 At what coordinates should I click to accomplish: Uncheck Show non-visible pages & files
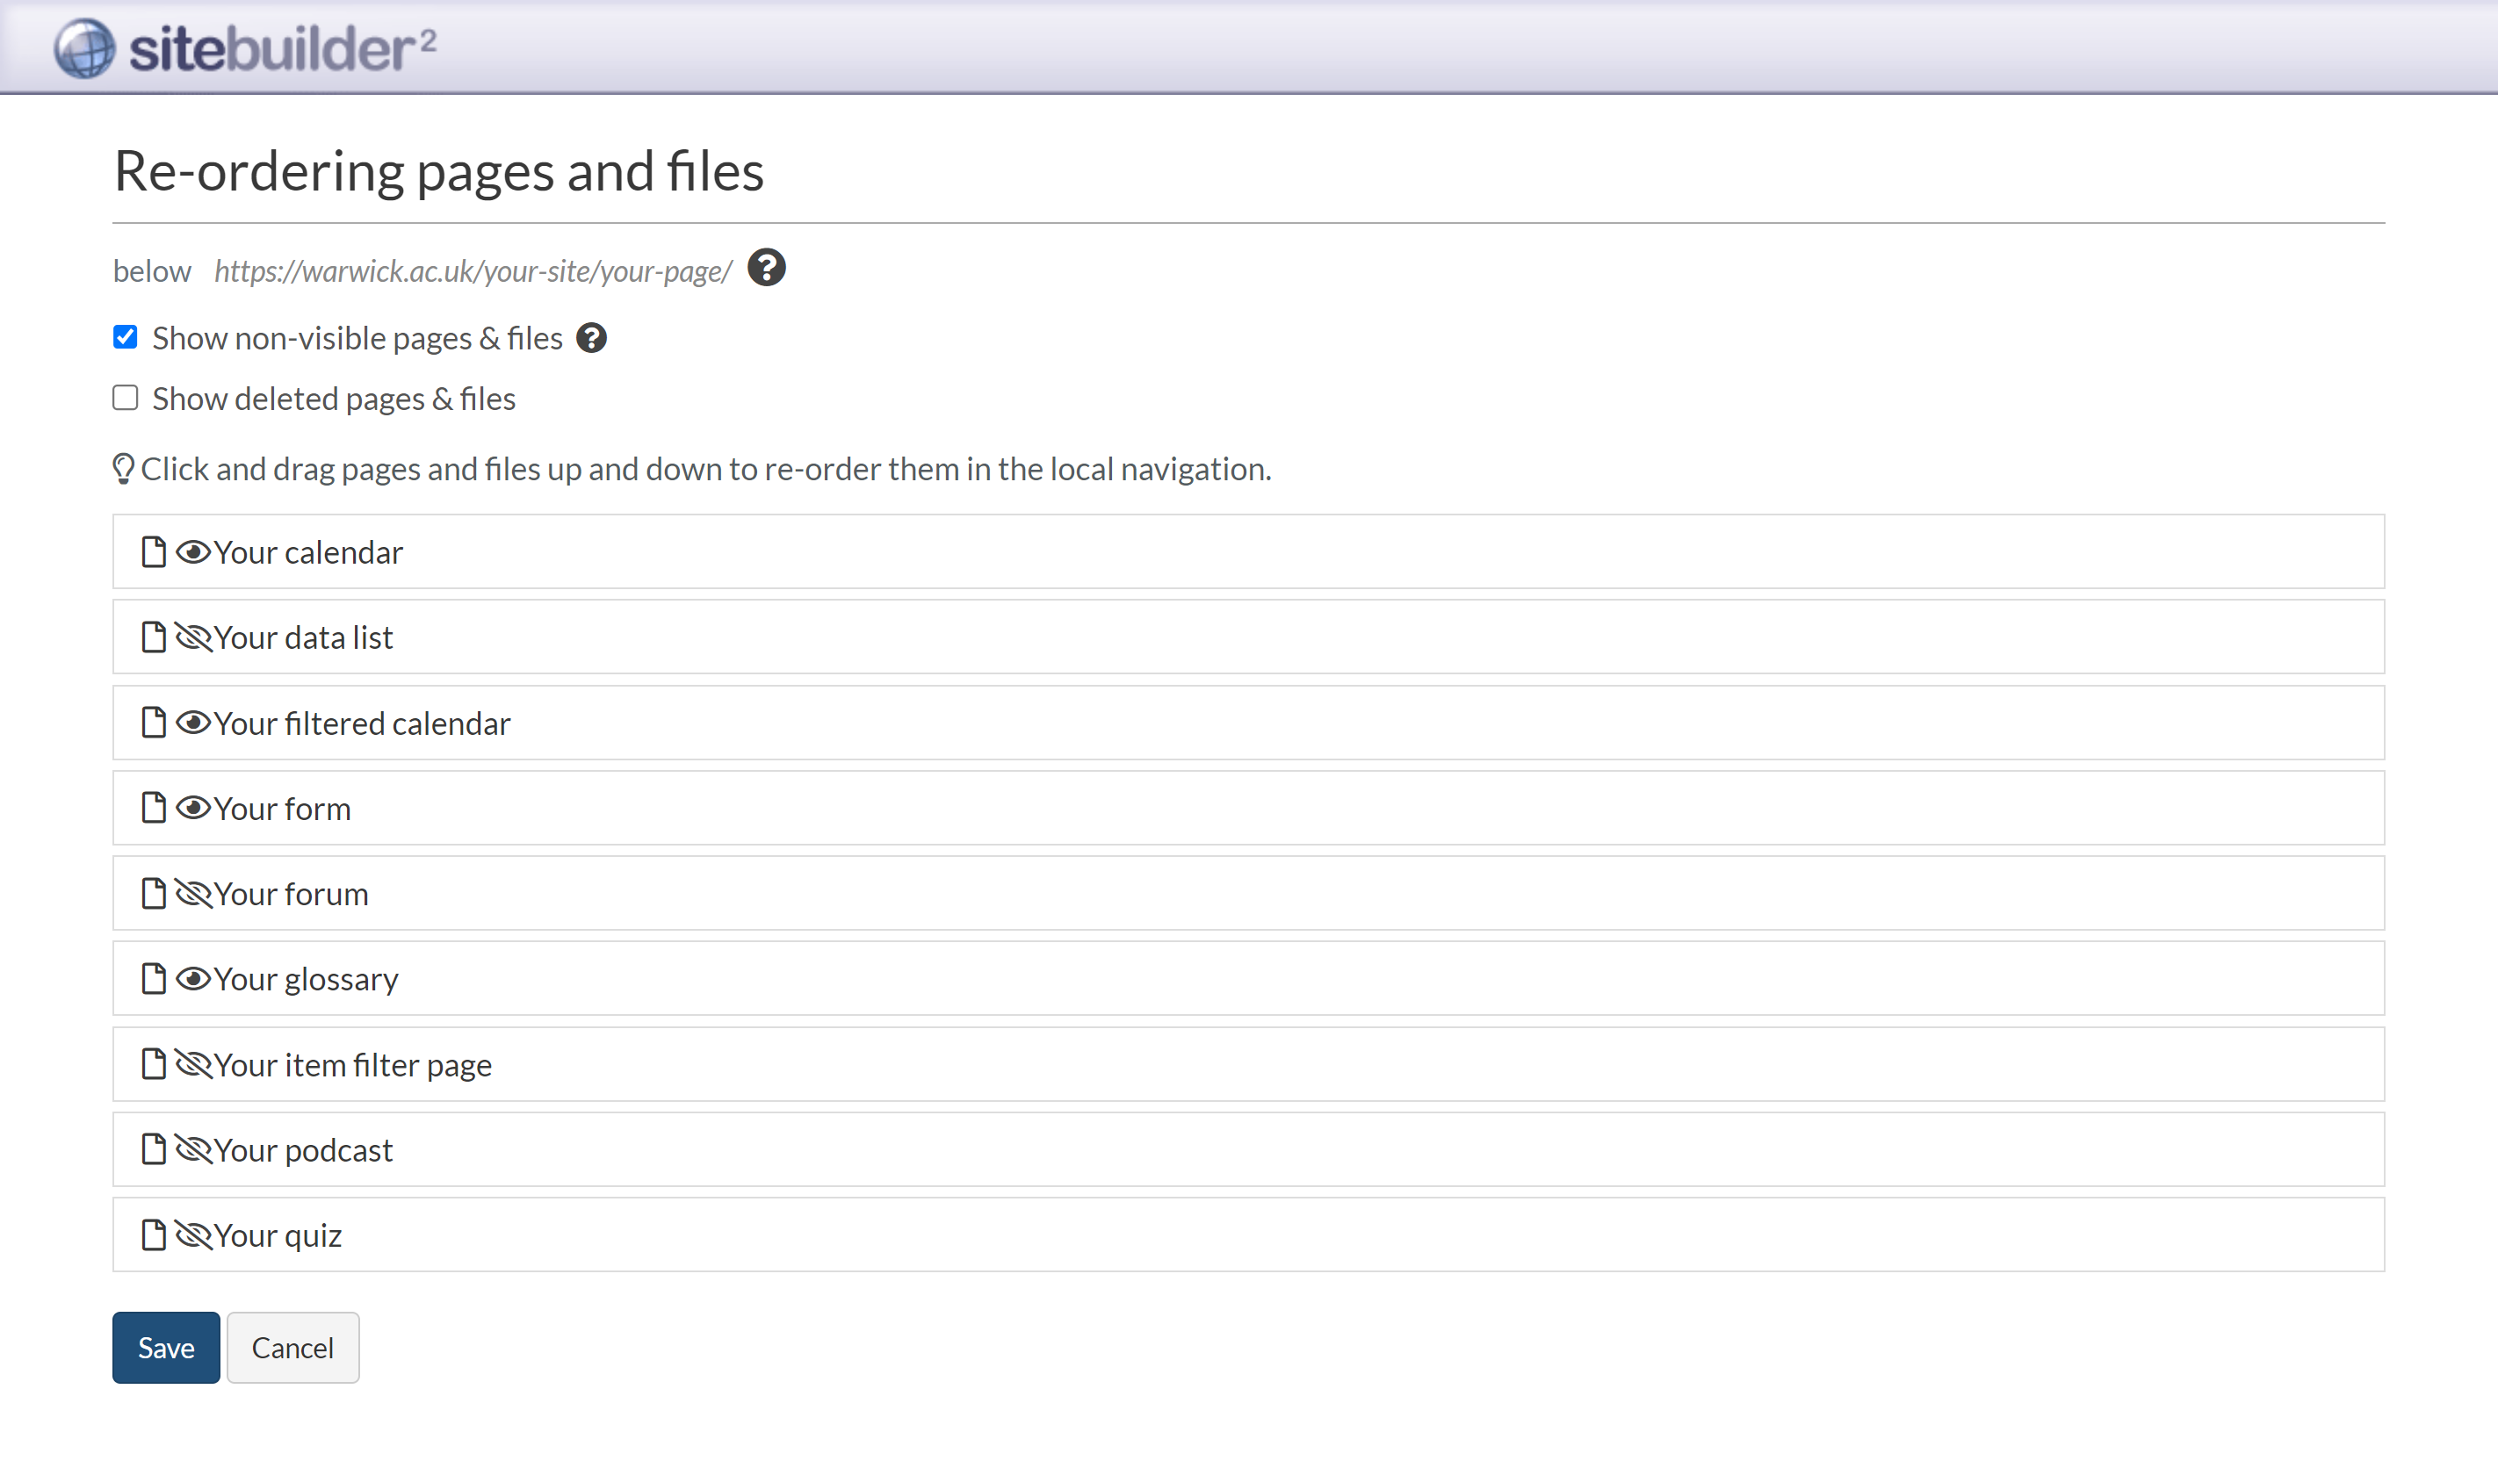pos(125,338)
